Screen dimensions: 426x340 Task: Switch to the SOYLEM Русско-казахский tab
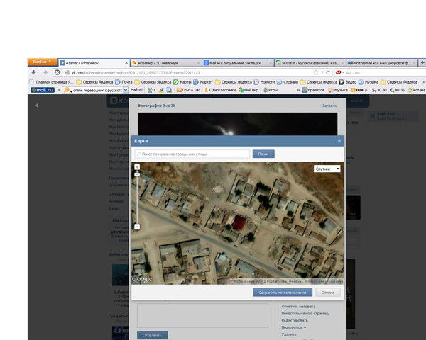coord(308,63)
